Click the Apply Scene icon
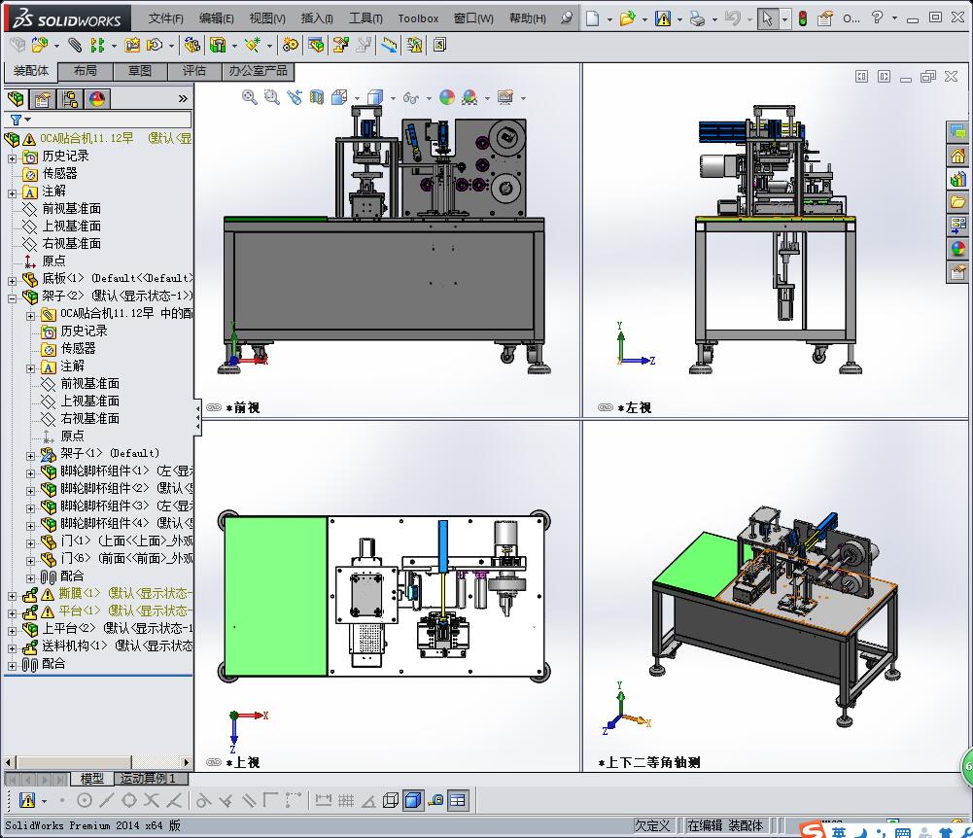 pyautogui.click(x=469, y=97)
